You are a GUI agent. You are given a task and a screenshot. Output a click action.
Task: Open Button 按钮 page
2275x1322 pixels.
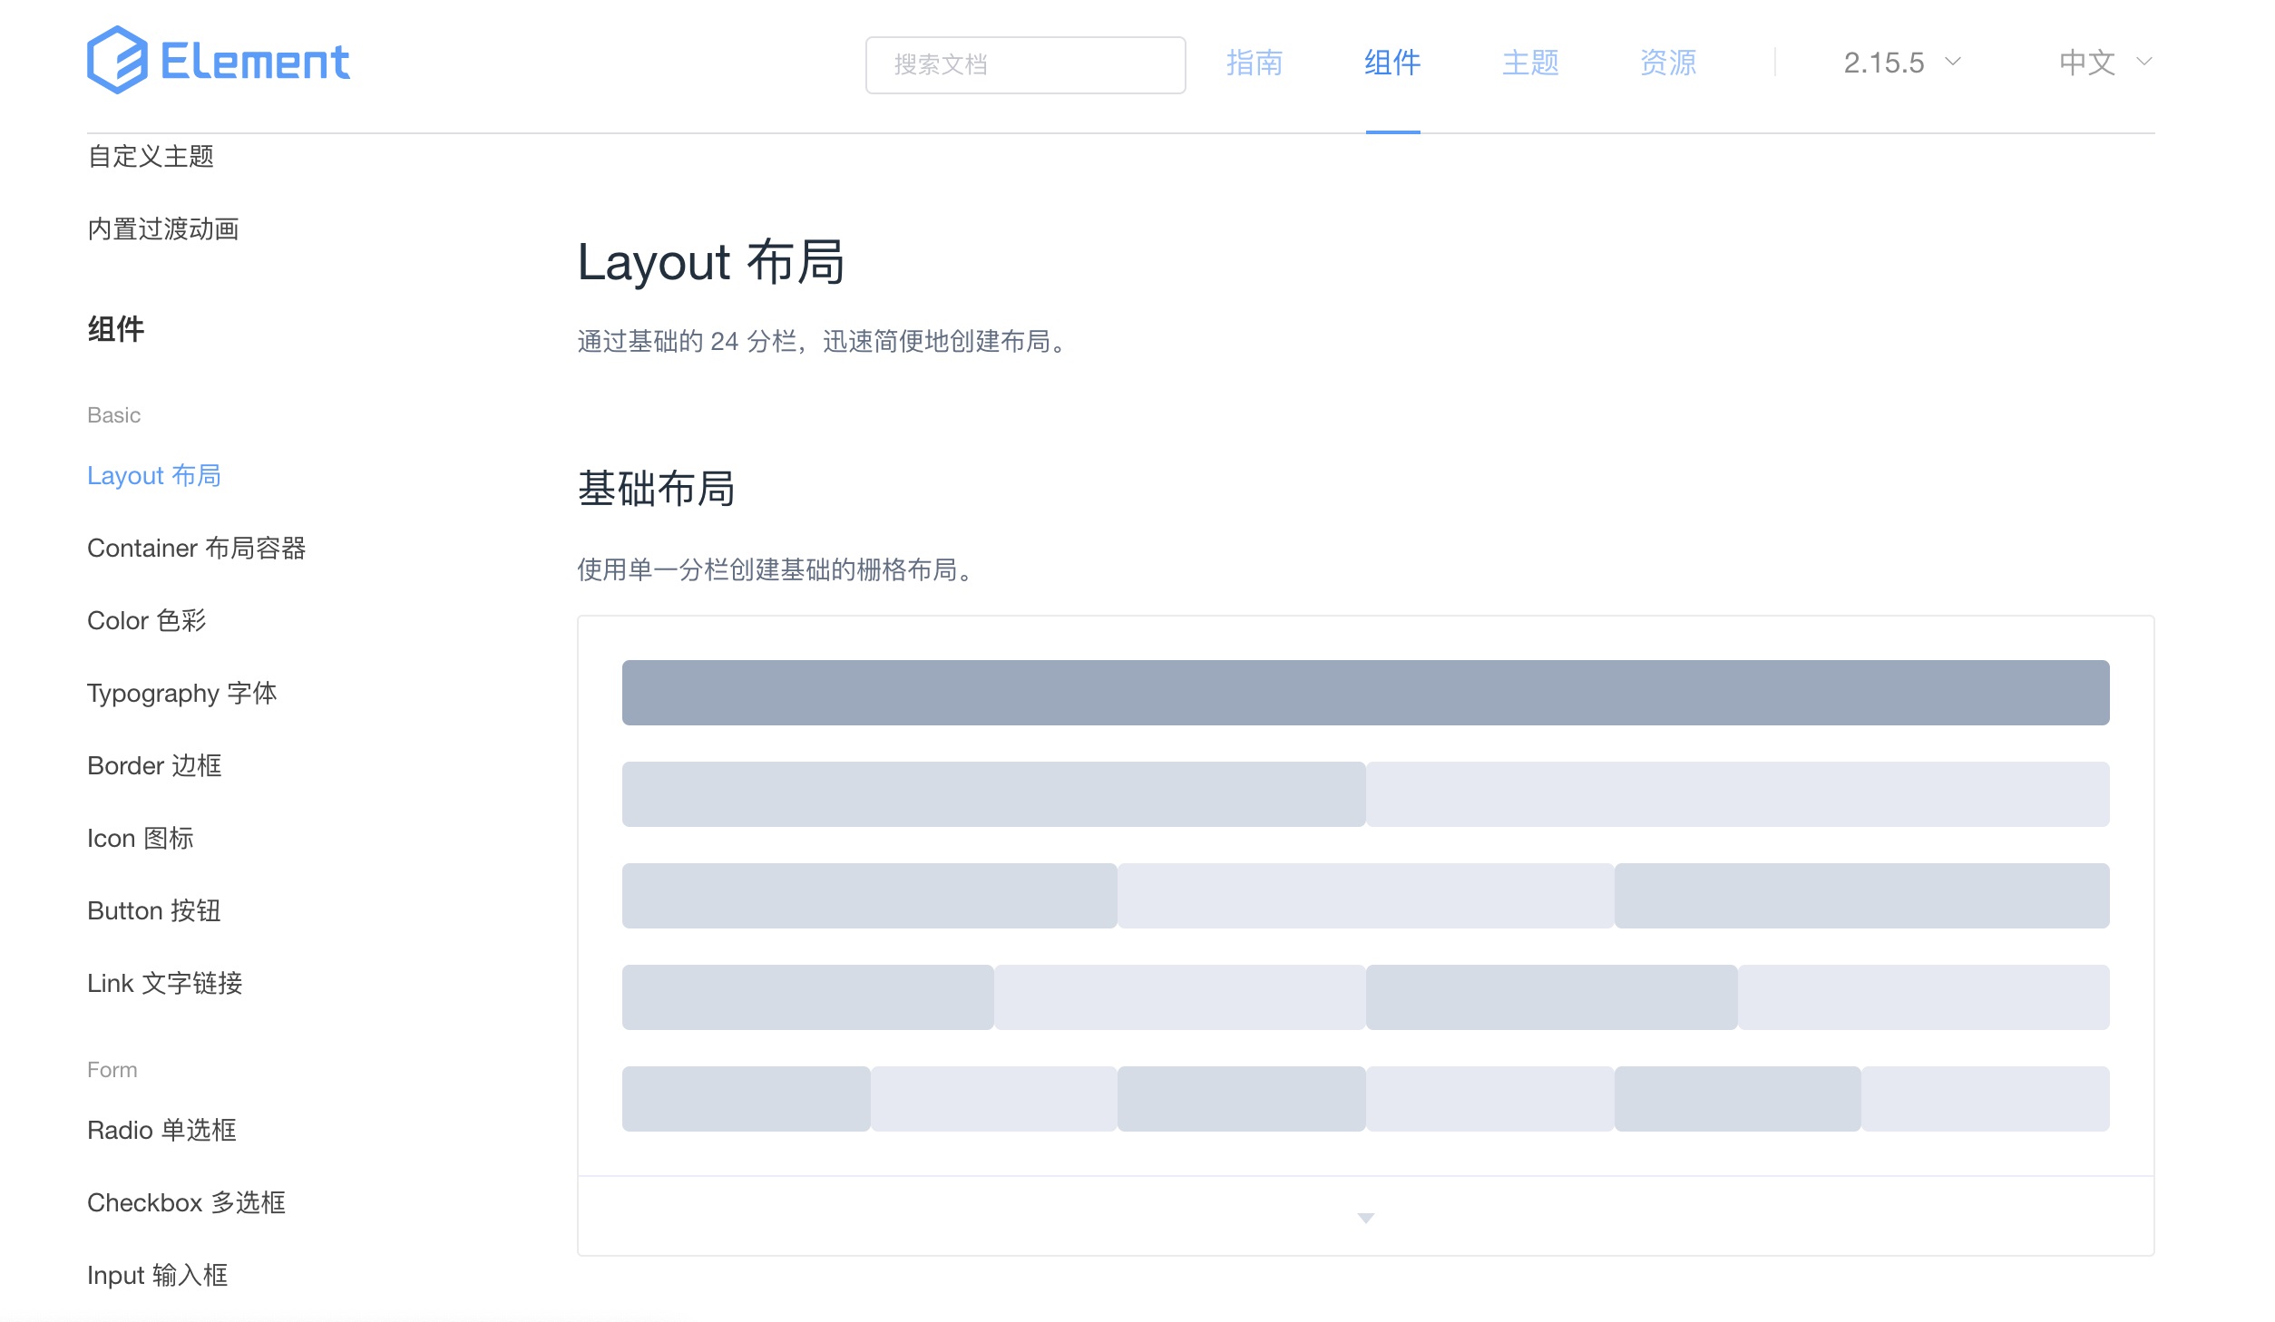154,910
